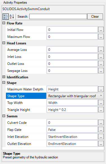Open editor for Triangle Height
Image resolution: width=106 pixels, height=164 pixels.
tap(101, 110)
